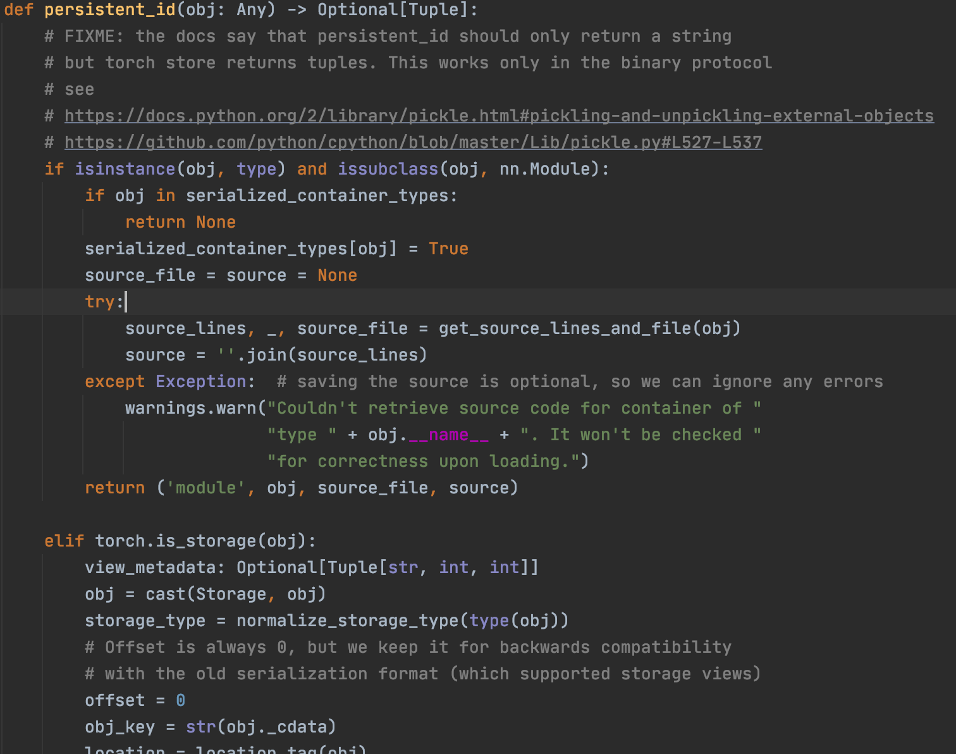This screenshot has width=956, height=754.
Task: Click the issubclass call
Action: pyautogui.click(x=388, y=169)
